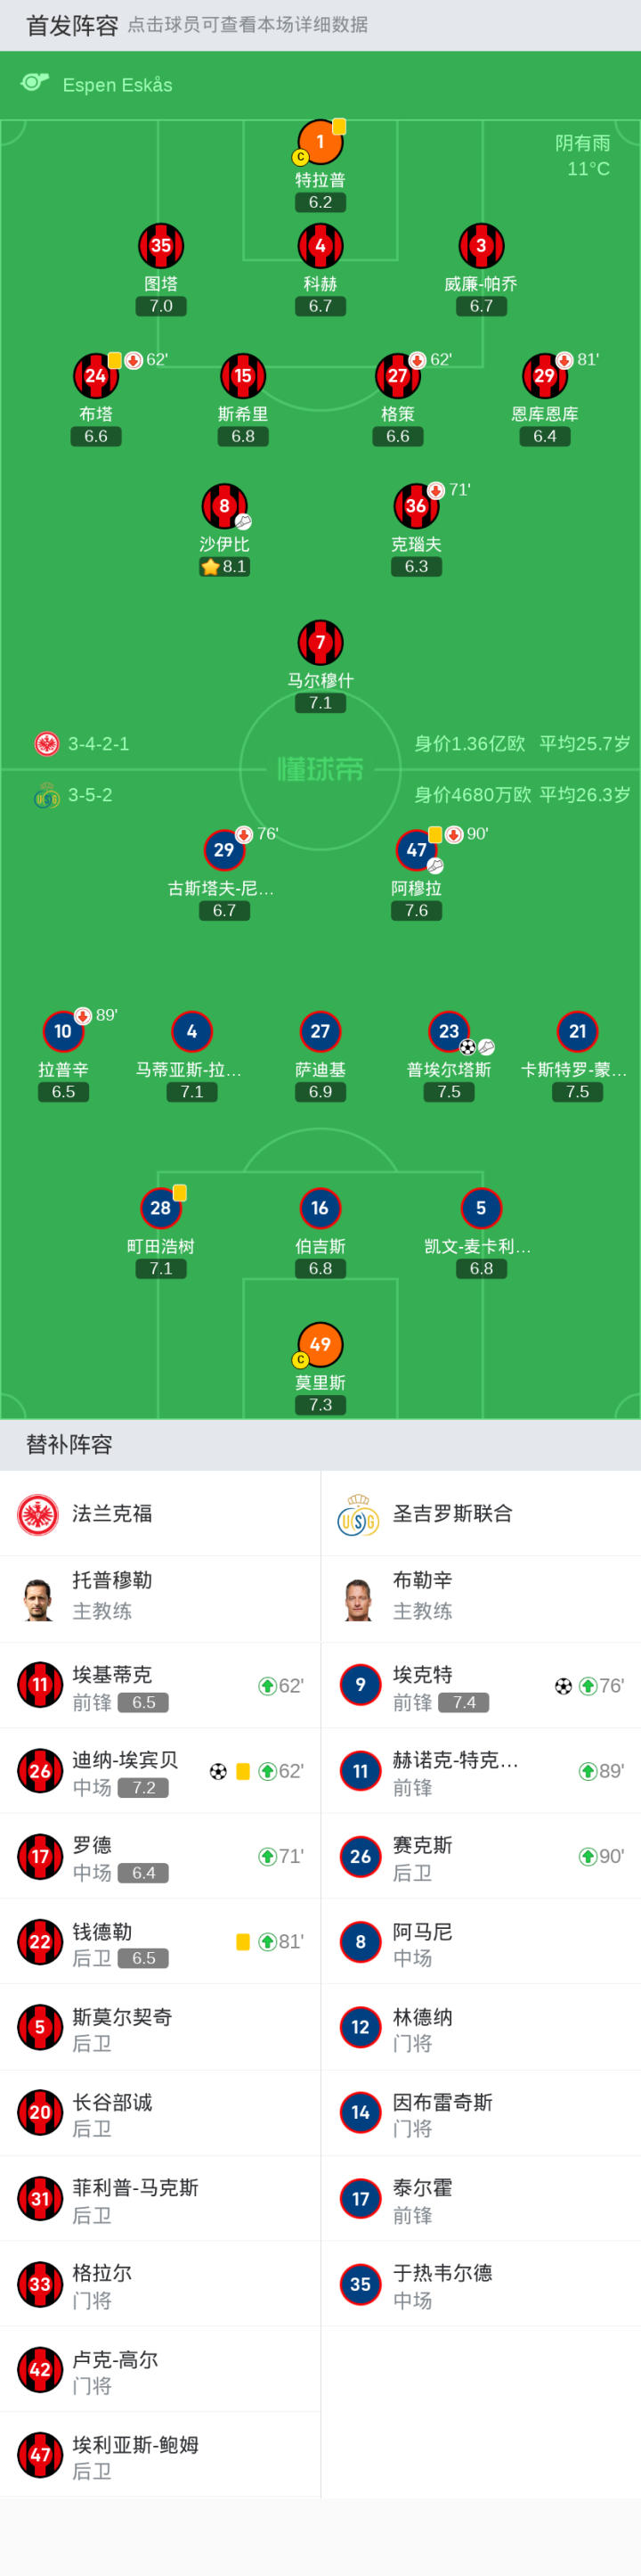View coach 托普穆勒's avatar photo
Image resolution: width=641 pixels, height=2576 pixels.
tap(39, 1599)
